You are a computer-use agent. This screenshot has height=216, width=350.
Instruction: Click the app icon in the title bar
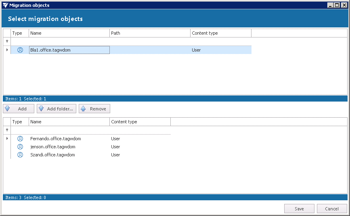(5, 5)
